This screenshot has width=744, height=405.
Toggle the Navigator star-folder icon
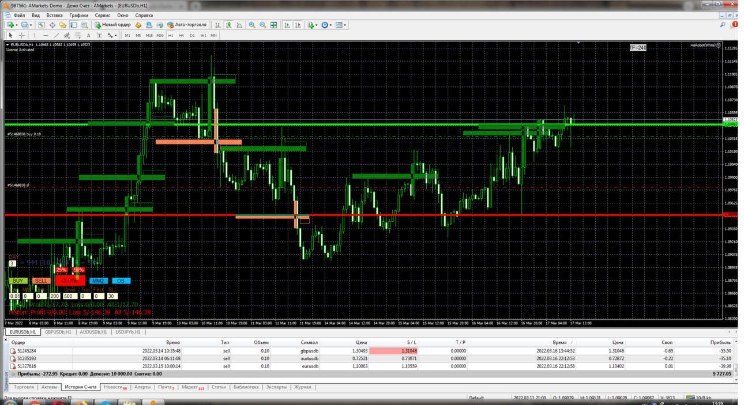coord(63,25)
